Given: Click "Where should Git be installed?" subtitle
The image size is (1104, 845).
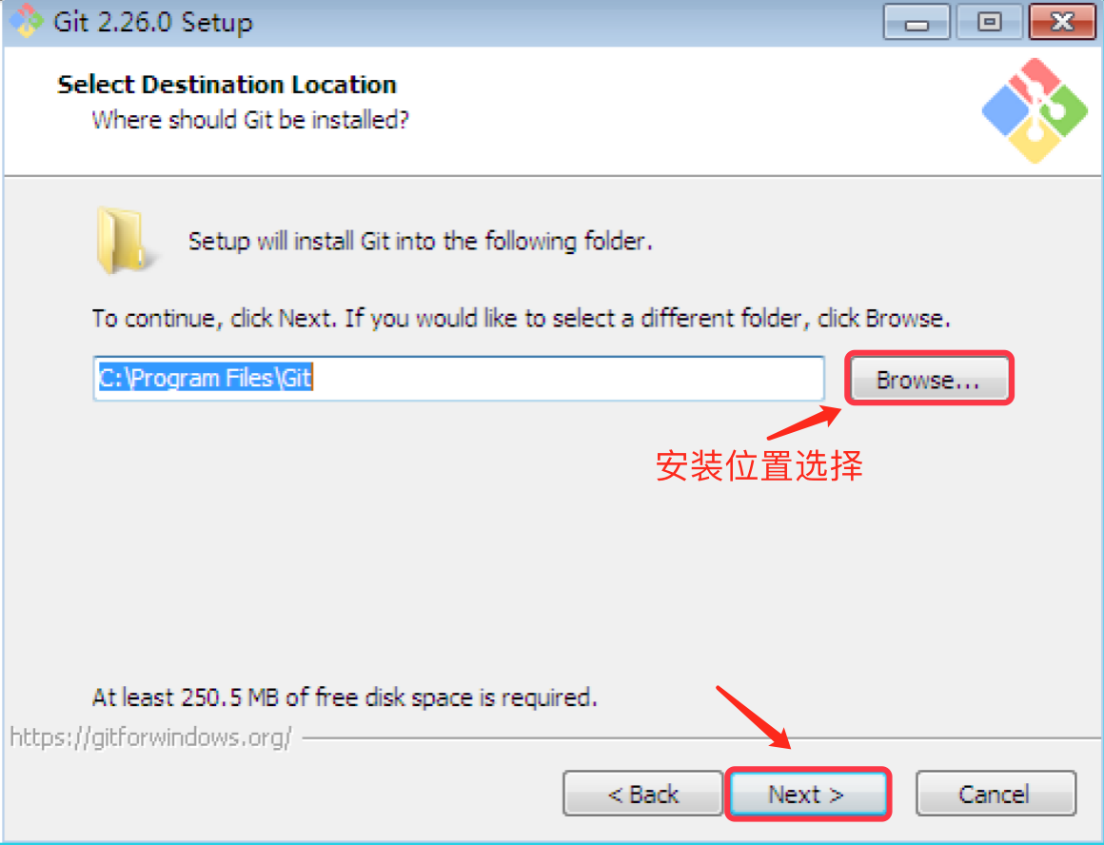Looking at the screenshot, I should 250,120.
